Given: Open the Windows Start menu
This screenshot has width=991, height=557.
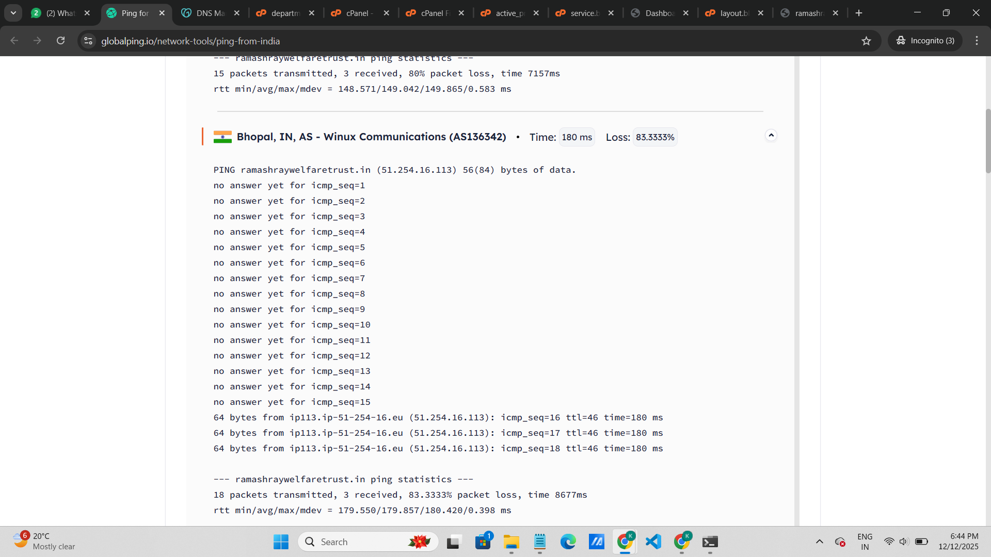Looking at the screenshot, I should click(x=281, y=542).
